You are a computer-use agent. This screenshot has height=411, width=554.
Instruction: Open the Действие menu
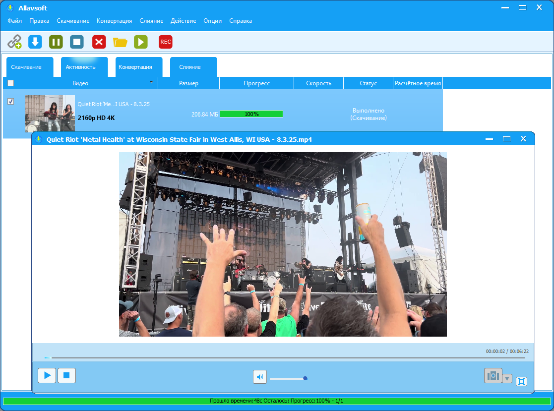tap(183, 21)
